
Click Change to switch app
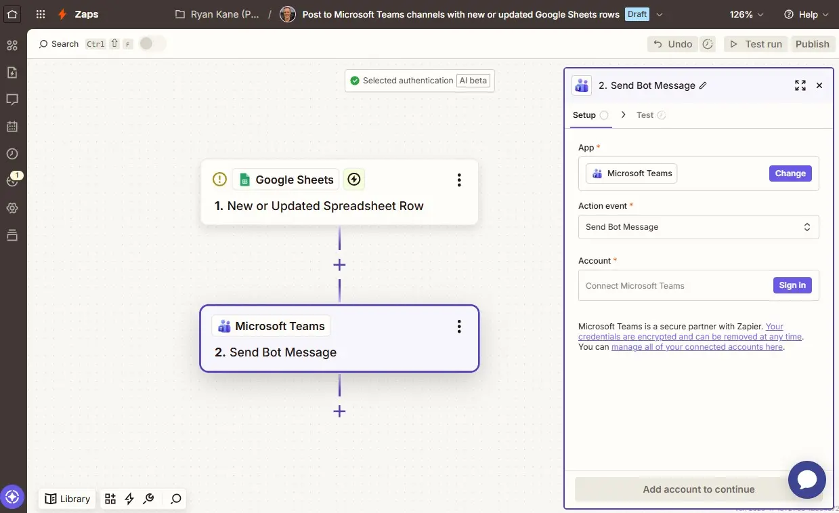(x=790, y=173)
